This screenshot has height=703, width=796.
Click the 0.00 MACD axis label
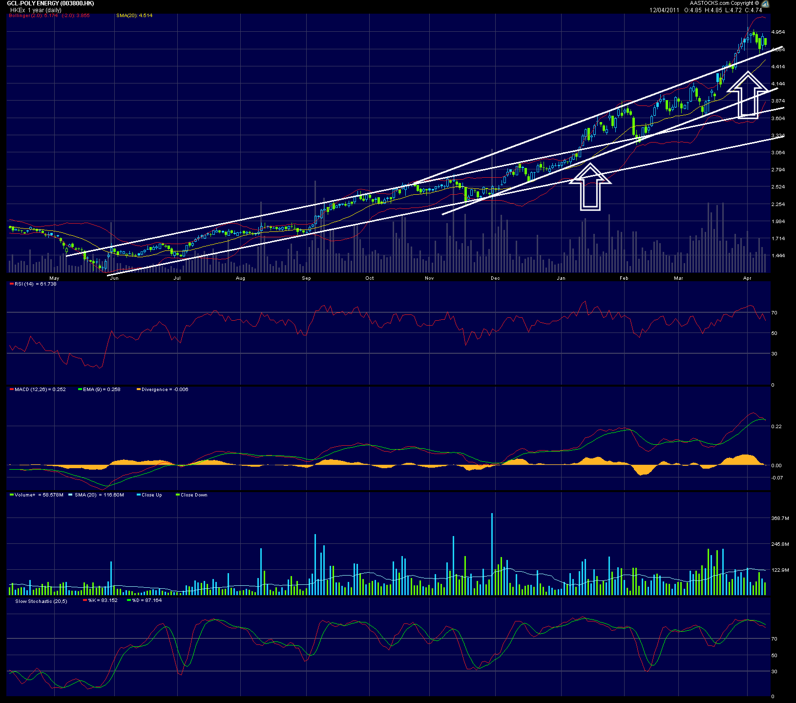(x=776, y=466)
